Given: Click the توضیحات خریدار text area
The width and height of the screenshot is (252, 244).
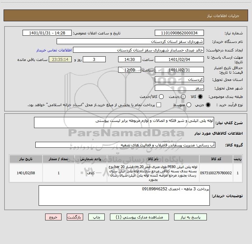Looking at the screenshot, I should (x=124, y=196).
